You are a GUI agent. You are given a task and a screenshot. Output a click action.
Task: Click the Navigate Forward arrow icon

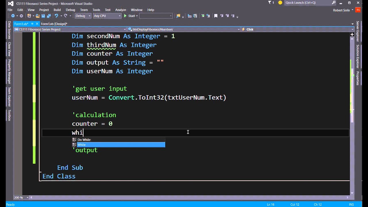click(x=21, y=16)
